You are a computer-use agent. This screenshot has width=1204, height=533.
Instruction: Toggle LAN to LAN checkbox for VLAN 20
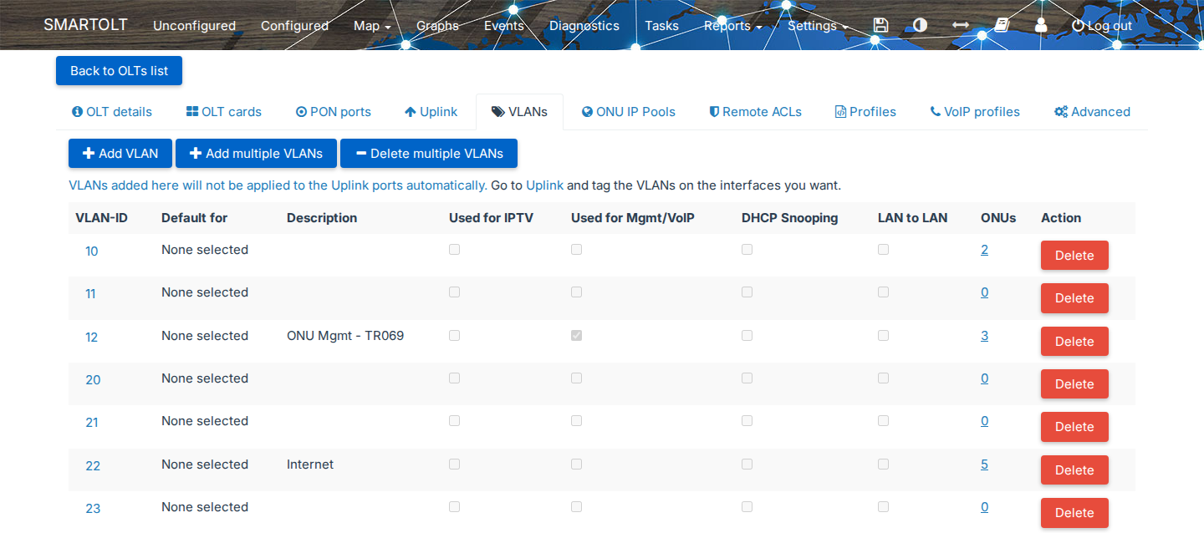[x=883, y=378]
